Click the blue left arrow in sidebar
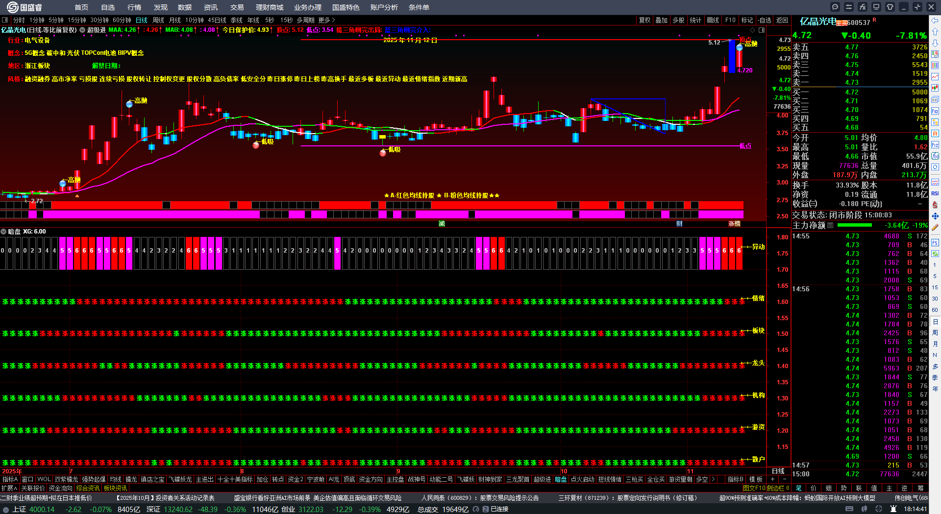Viewport: 941px width, 514px height. [x=935, y=21]
